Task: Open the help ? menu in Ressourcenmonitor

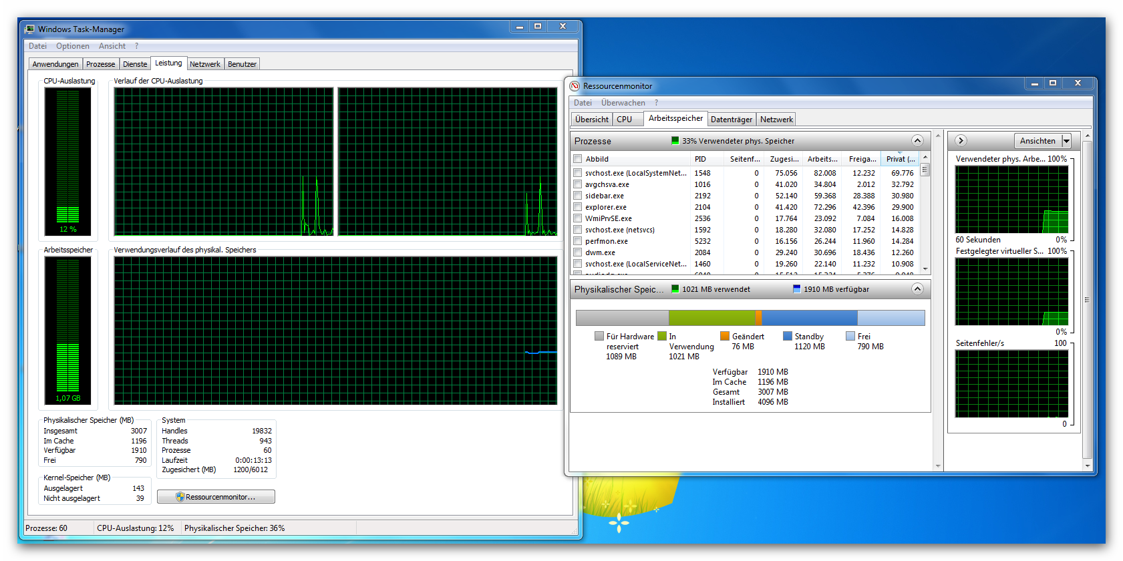Action: pyautogui.click(x=656, y=102)
